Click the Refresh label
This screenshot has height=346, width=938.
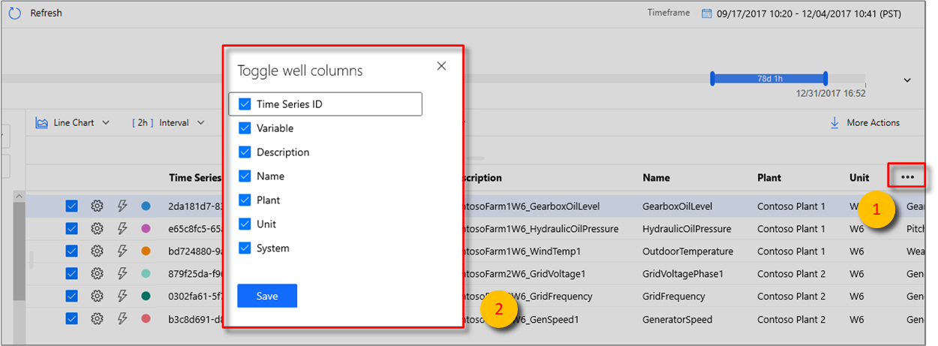(46, 14)
